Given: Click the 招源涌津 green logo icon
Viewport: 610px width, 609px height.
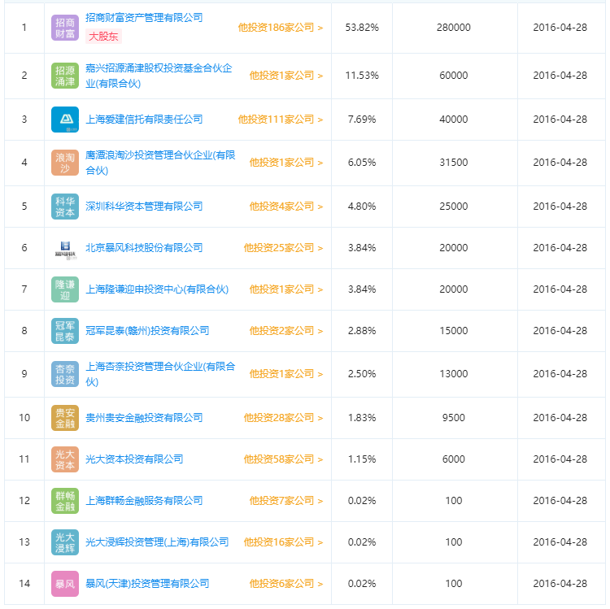Looking at the screenshot, I should tap(65, 76).
